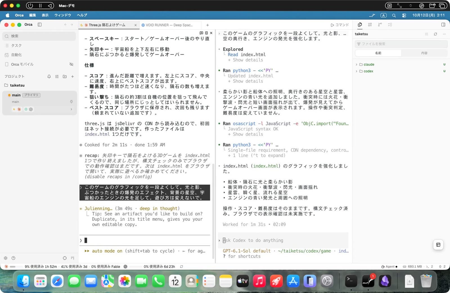Open 自動化 in the sidebar
This screenshot has height=293, width=450.
pyautogui.click(x=39, y=55)
